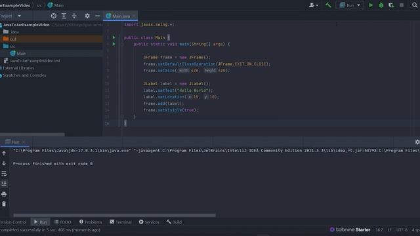This screenshot has height=236, width=420.
Task: Clear console with trash icon
Action: [x=4, y=204]
